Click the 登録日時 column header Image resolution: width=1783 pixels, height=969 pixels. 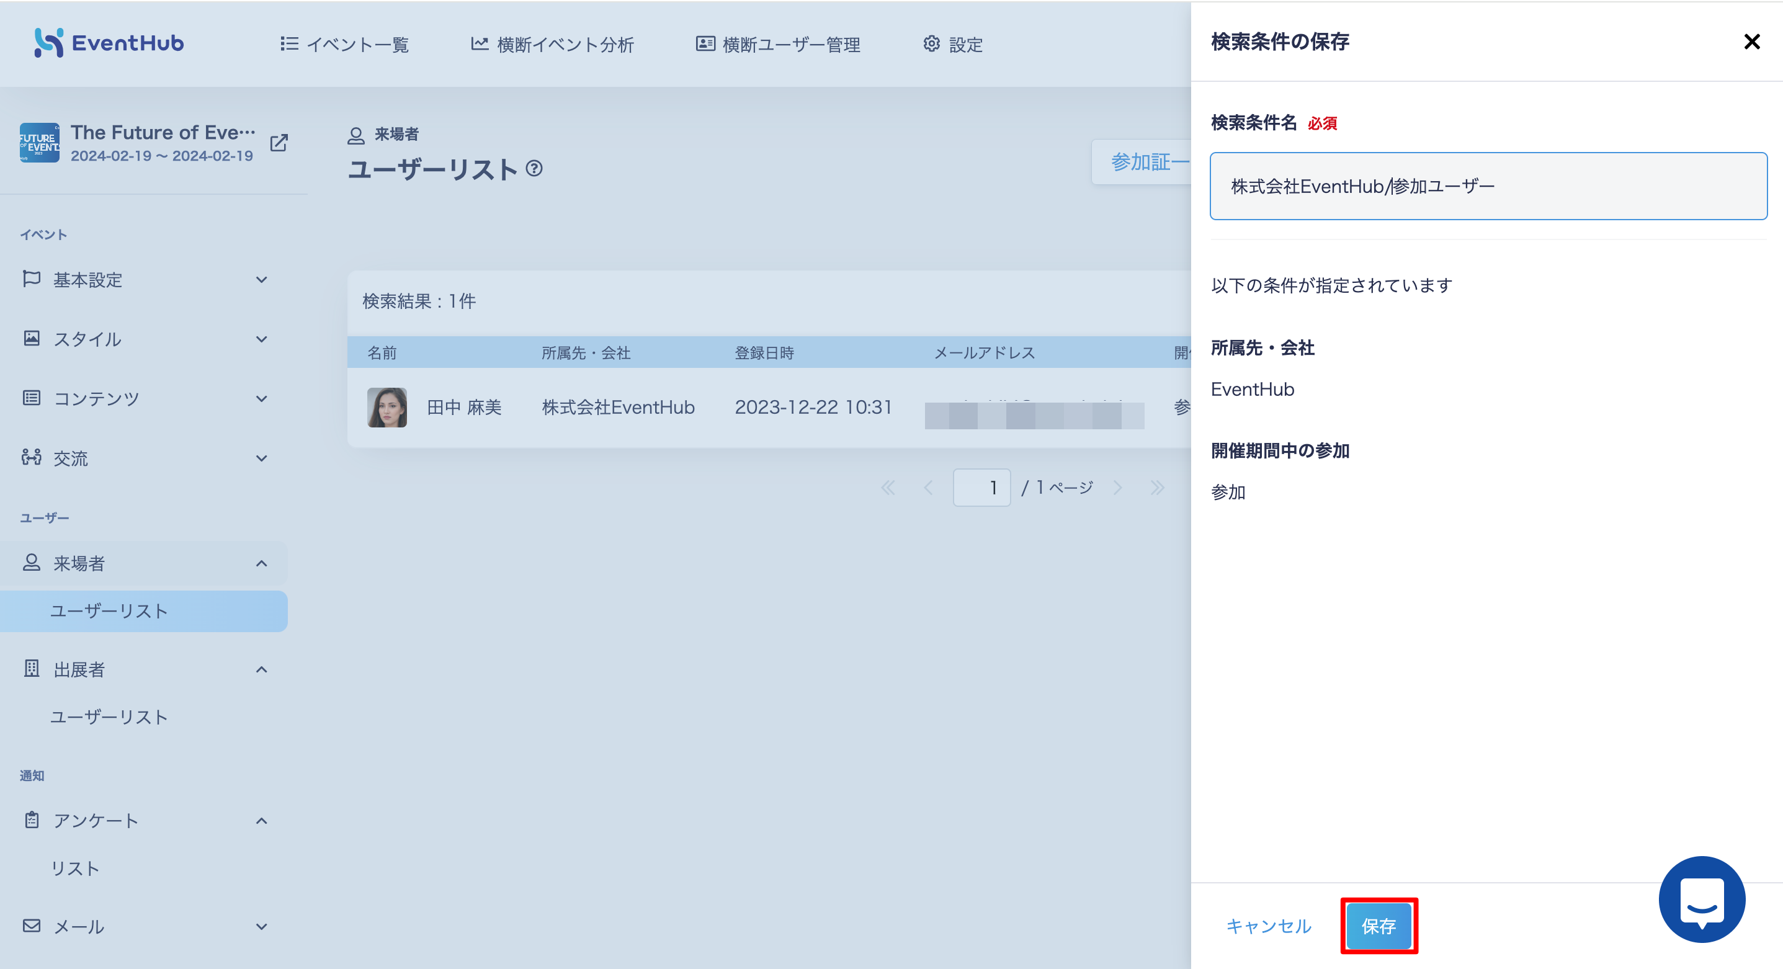tap(764, 353)
